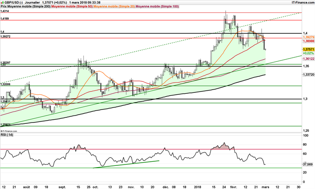Click the RSI value tag 37,569
The image size is (315, 189).
(x=308, y=164)
